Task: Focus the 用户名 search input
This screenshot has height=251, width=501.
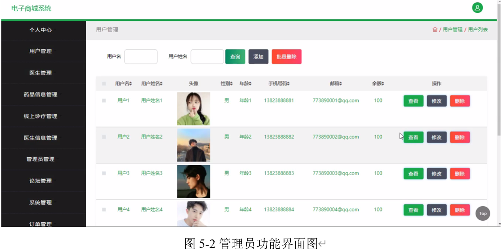Action: click(x=141, y=56)
